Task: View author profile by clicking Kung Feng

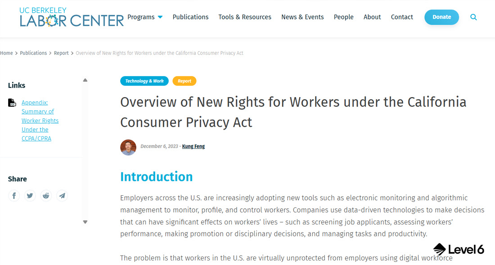Action: point(193,146)
